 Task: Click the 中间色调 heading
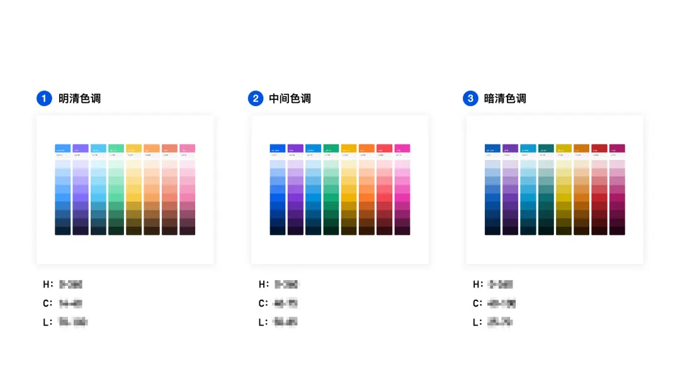(x=290, y=99)
